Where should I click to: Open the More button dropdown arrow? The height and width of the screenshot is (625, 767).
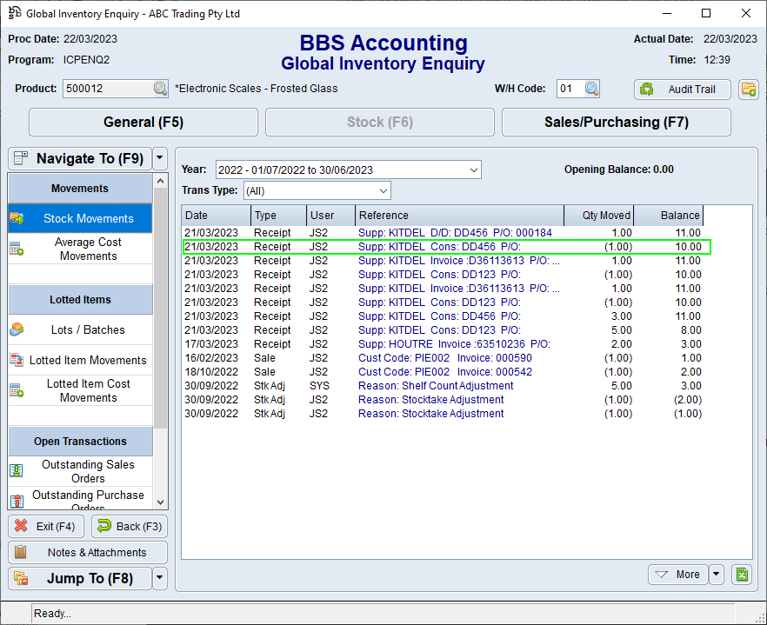[x=717, y=574]
